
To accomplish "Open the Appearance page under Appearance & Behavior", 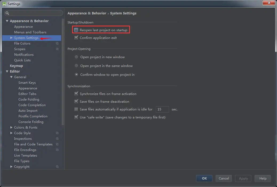I will [x=23, y=27].
